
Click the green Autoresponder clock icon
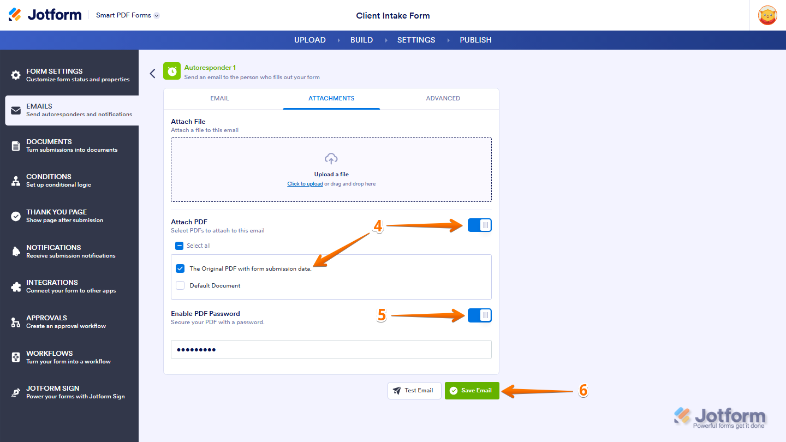click(x=171, y=71)
